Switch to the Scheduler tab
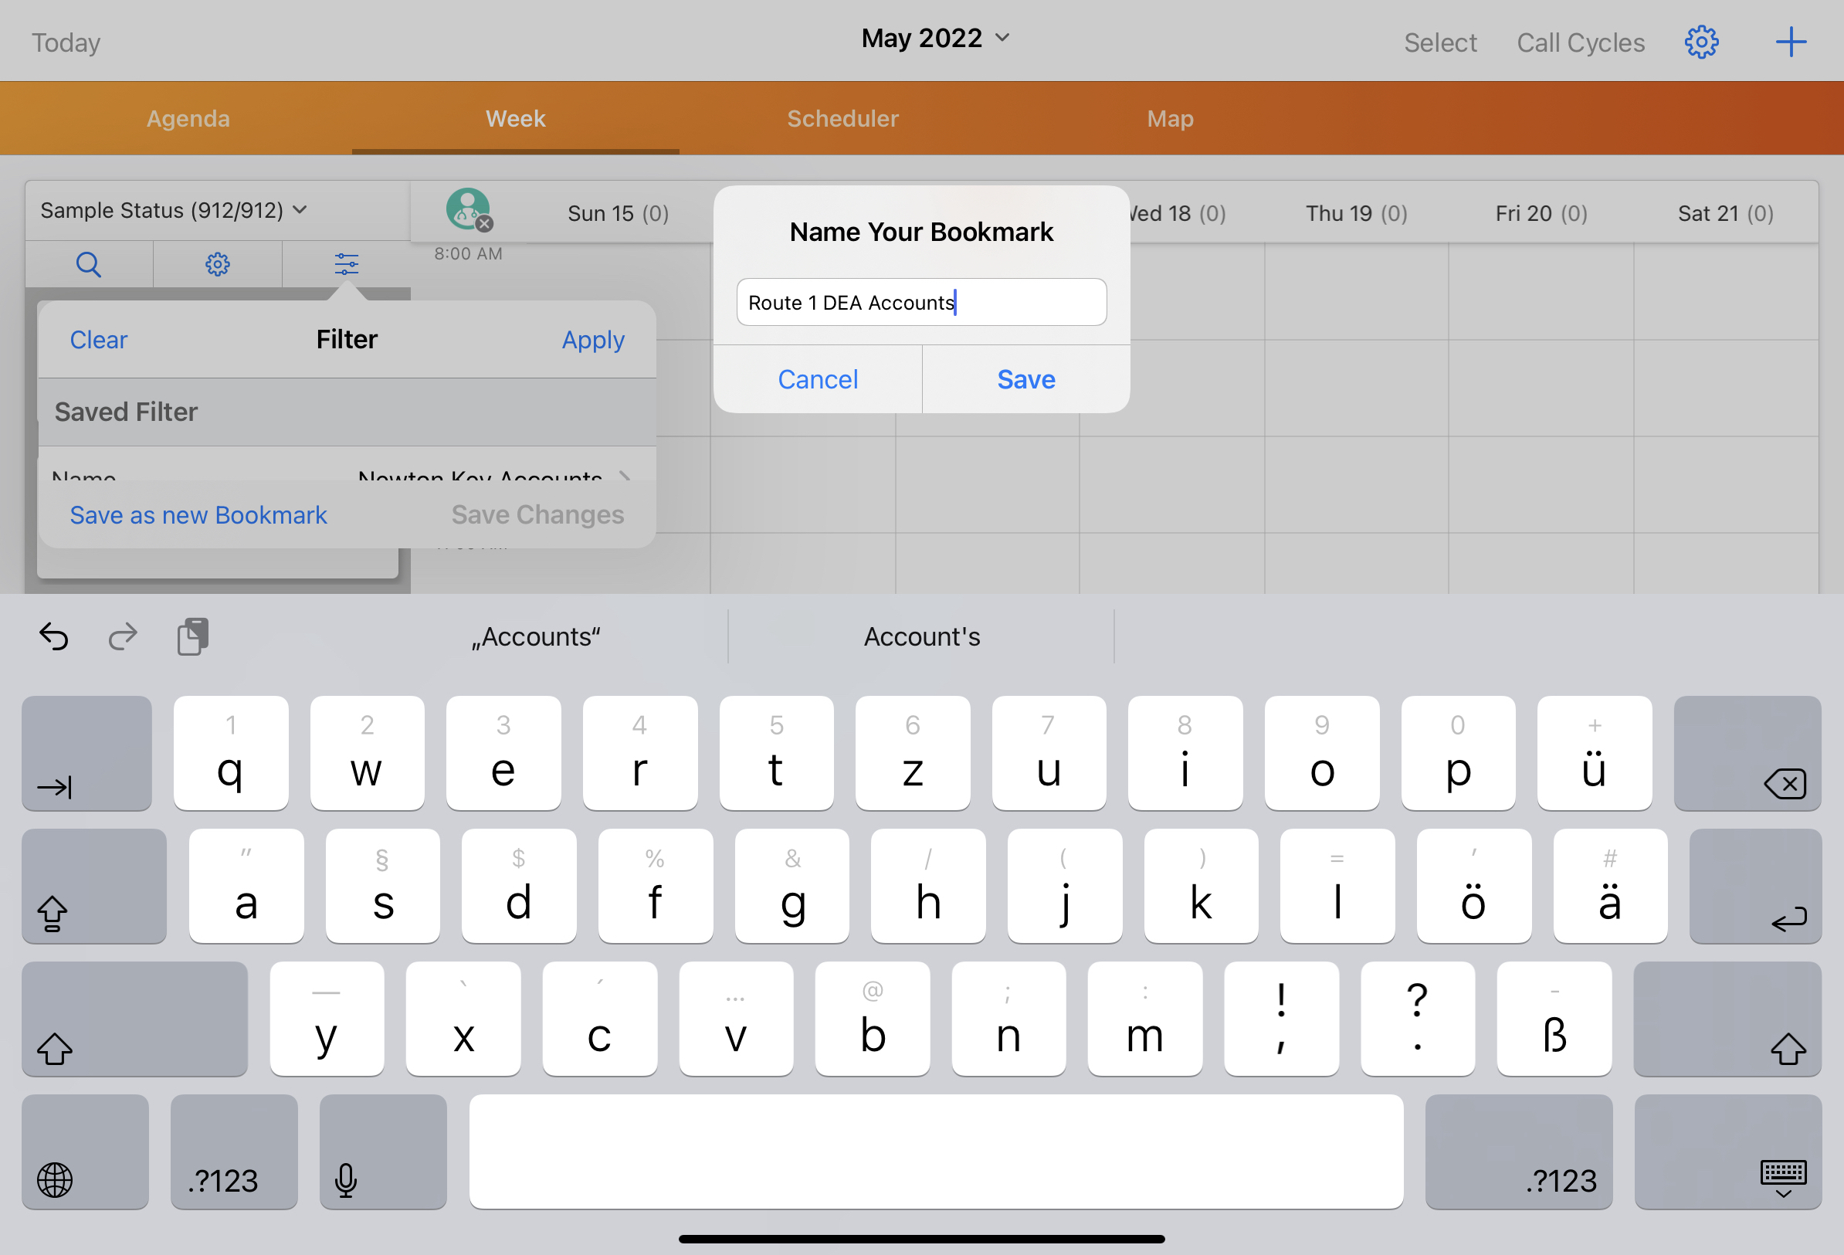The width and height of the screenshot is (1844, 1255). (842, 119)
